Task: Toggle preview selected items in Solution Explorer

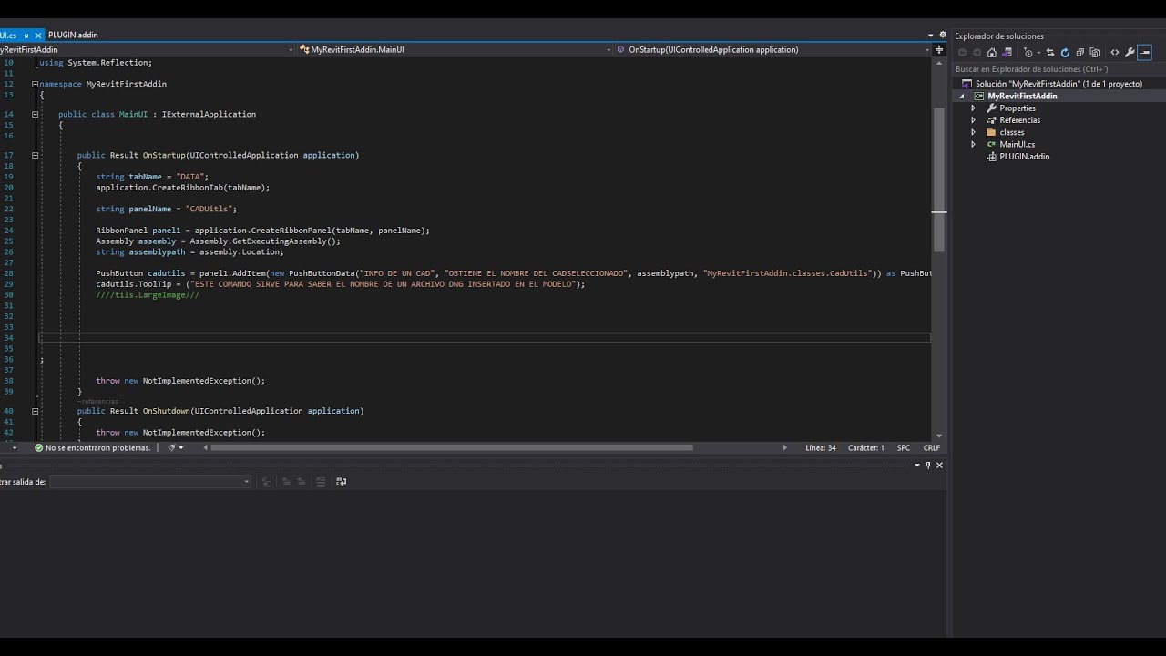Action: click(1144, 53)
